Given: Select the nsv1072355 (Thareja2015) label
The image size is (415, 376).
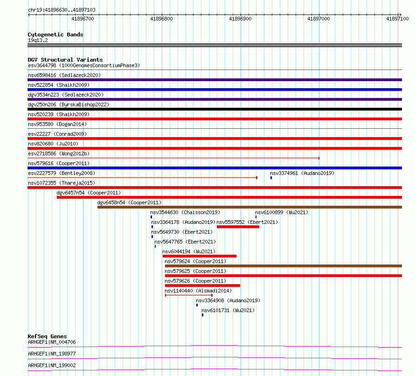Looking at the screenshot, I should 62,183.
